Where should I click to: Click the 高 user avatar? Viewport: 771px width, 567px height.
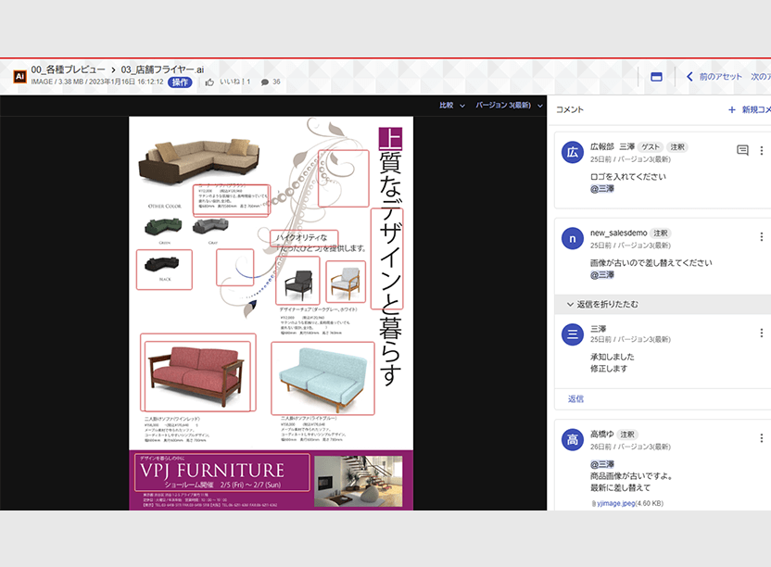[573, 439]
